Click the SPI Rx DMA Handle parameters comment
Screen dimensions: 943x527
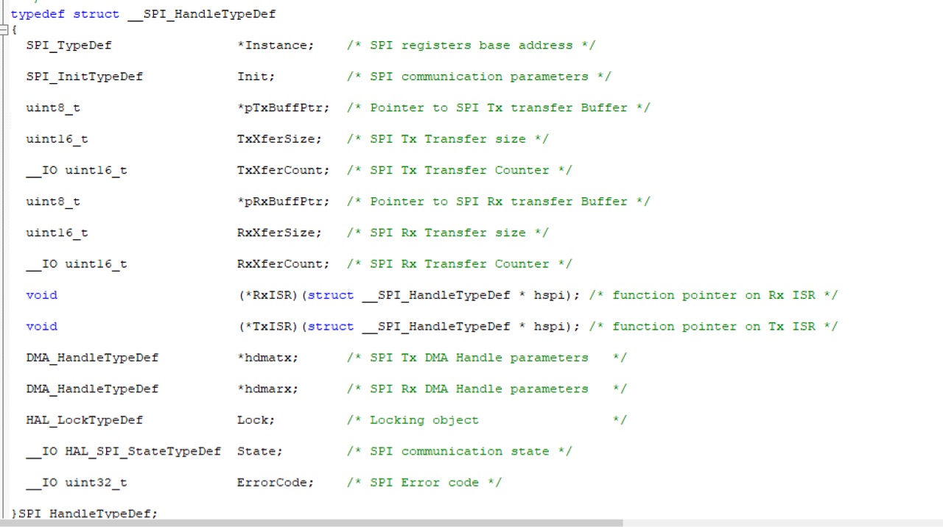pos(486,389)
